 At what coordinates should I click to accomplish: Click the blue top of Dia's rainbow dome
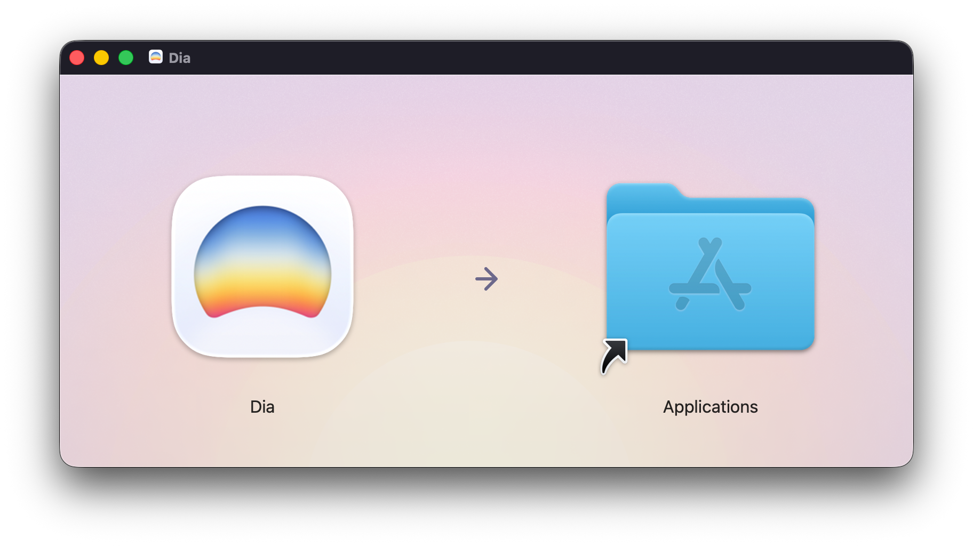coord(262,214)
